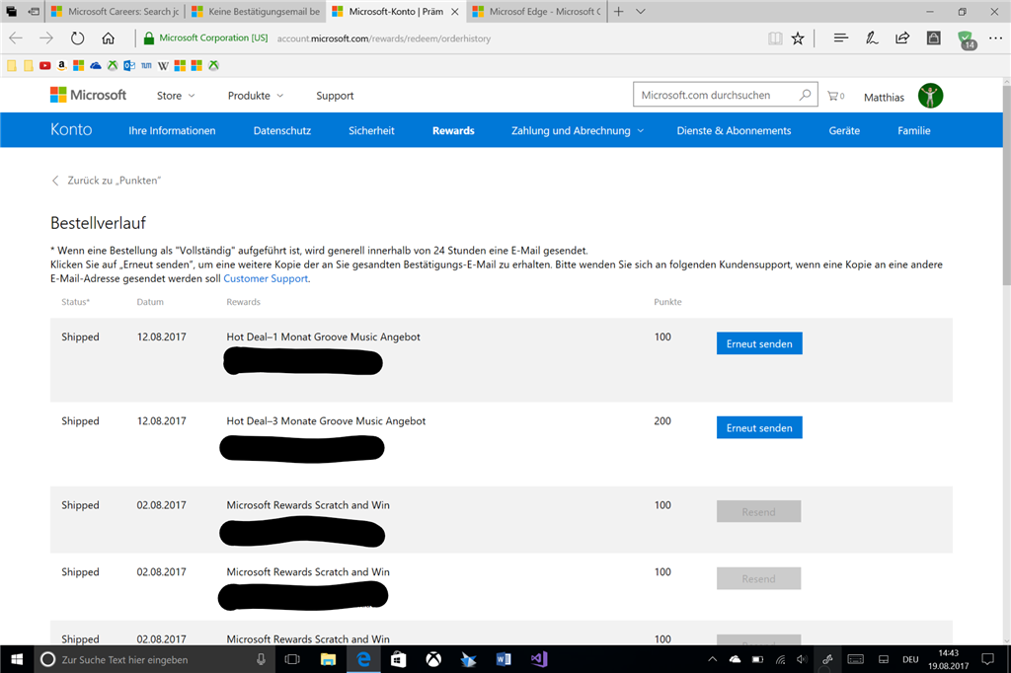Open Sicherheit menu item
Viewport: 1011px width, 673px height.
tap(371, 130)
